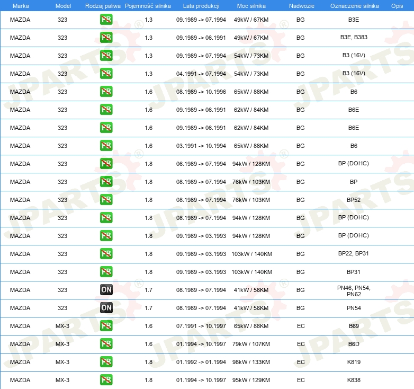Click the Moc silnika column header
Image resolution: width=414 pixels, height=389 pixels.
point(251,6)
